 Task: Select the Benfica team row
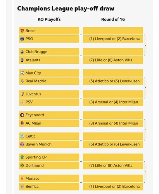[x=49, y=187]
